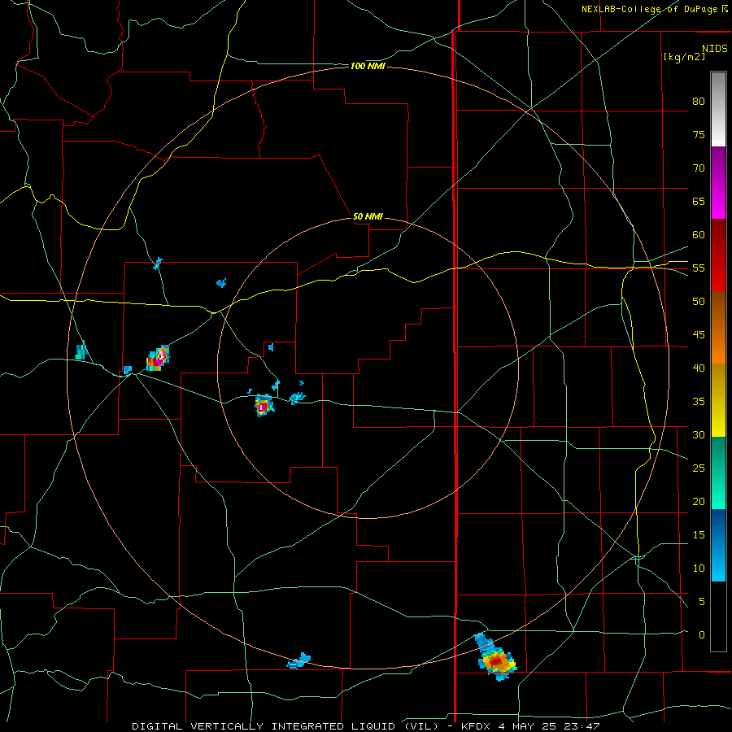
Task: Click the 65 value on the color scale
Action: (x=699, y=201)
